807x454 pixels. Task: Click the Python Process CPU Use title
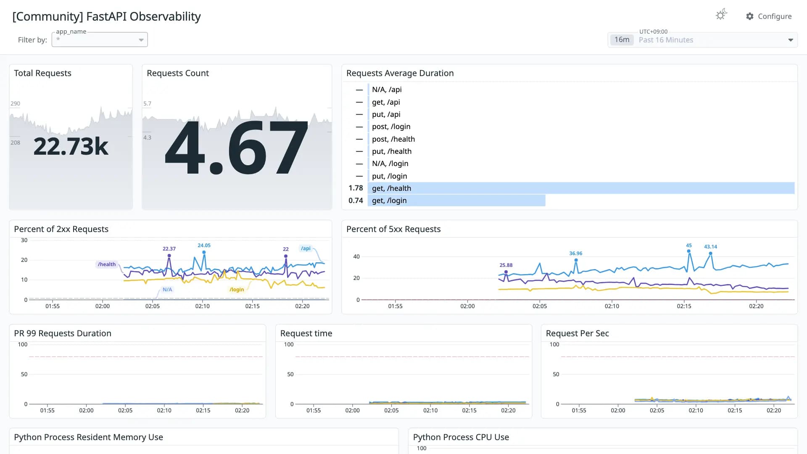(461, 437)
